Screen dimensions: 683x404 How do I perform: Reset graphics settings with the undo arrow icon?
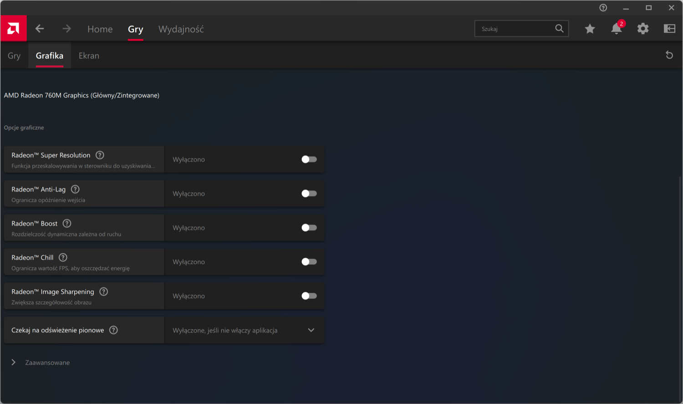click(x=669, y=55)
